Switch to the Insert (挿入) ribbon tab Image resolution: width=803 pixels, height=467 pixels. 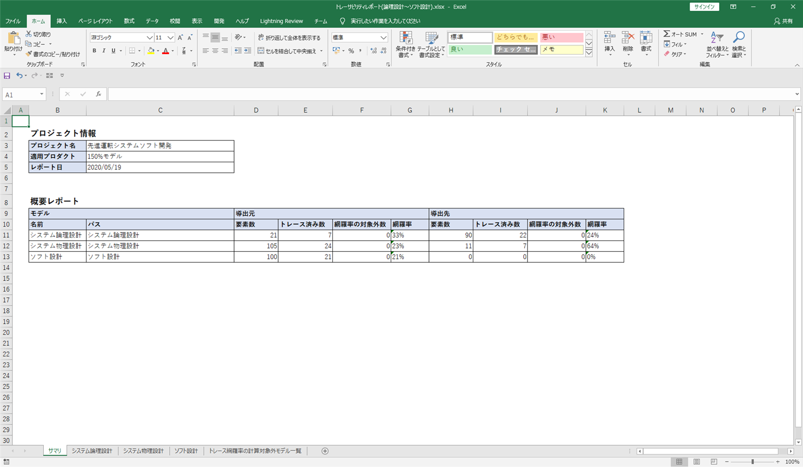click(62, 21)
